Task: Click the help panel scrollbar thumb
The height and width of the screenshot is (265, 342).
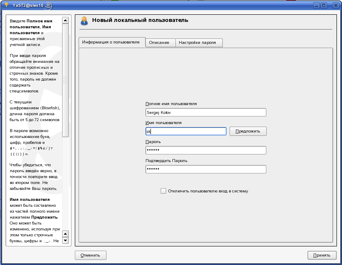Action: [66, 80]
